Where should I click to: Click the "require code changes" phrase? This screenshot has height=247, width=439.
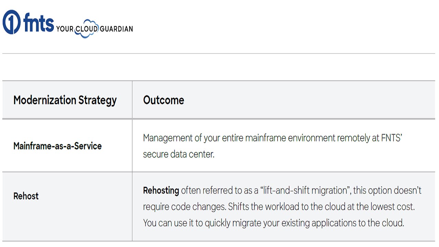point(183,207)
